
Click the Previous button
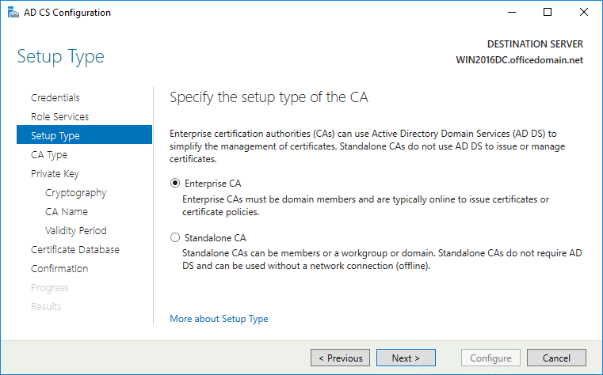pos(340,358)
